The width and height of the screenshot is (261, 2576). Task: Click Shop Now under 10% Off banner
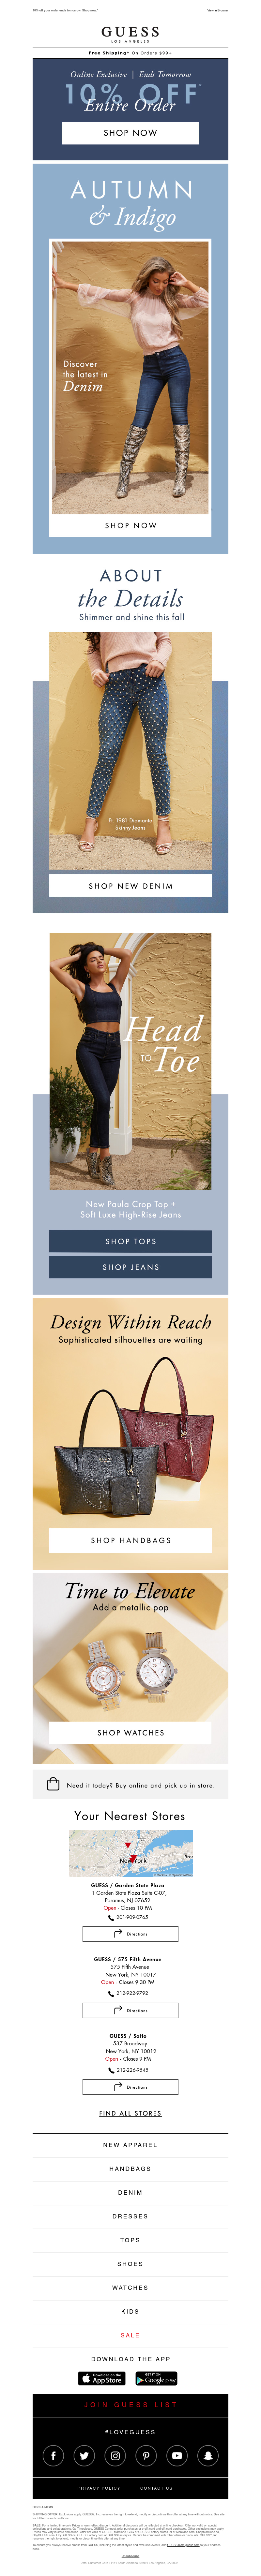click(x=130, y=132)
